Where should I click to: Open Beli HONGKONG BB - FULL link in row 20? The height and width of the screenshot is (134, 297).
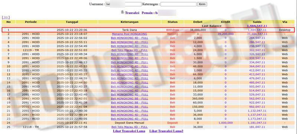pos(129,107)
